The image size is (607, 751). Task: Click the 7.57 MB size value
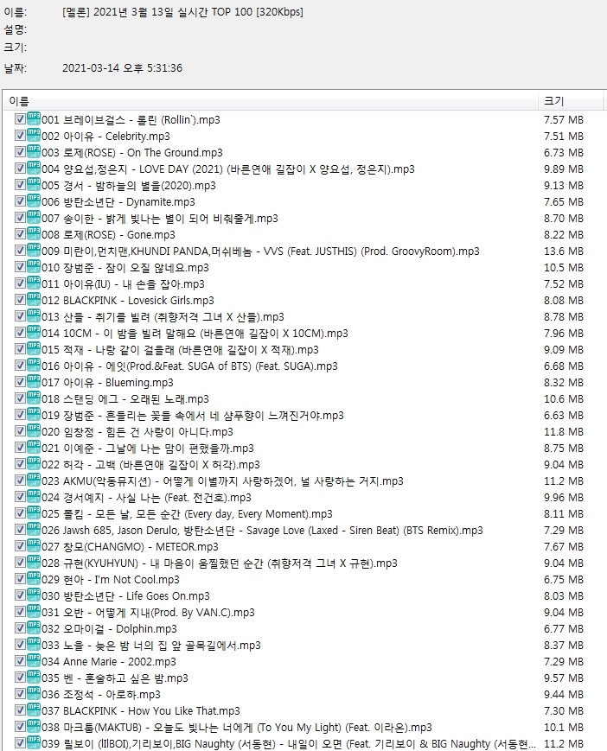[564, 120]
